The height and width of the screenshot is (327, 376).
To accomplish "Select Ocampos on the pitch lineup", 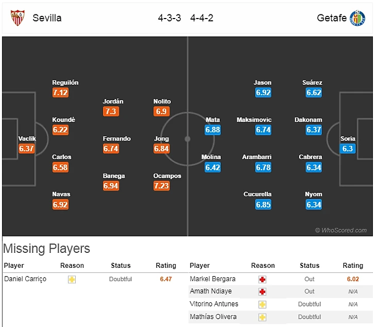I will 167,176.
